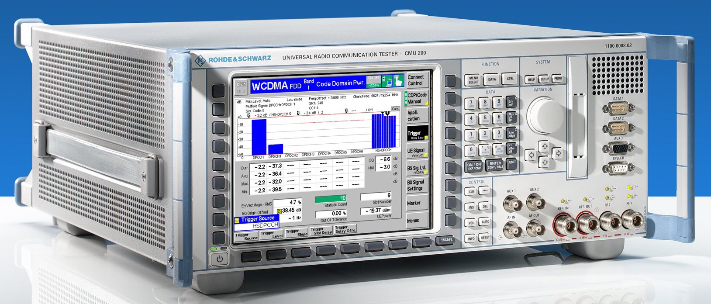Toggle the AUTO key
Screen dimensions: 711x304
(485, 221)
